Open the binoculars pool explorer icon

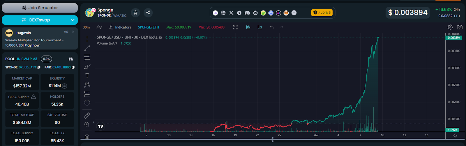[71, 59]
